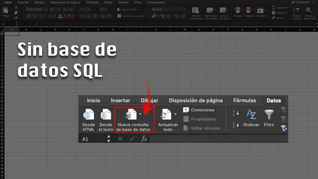Select Disposición de página tab in enlarged ribbon
This screenshot has width=318, height=179.
tap(196, 101)
